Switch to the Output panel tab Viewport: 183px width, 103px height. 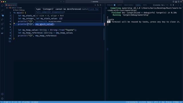pos(120,5)
